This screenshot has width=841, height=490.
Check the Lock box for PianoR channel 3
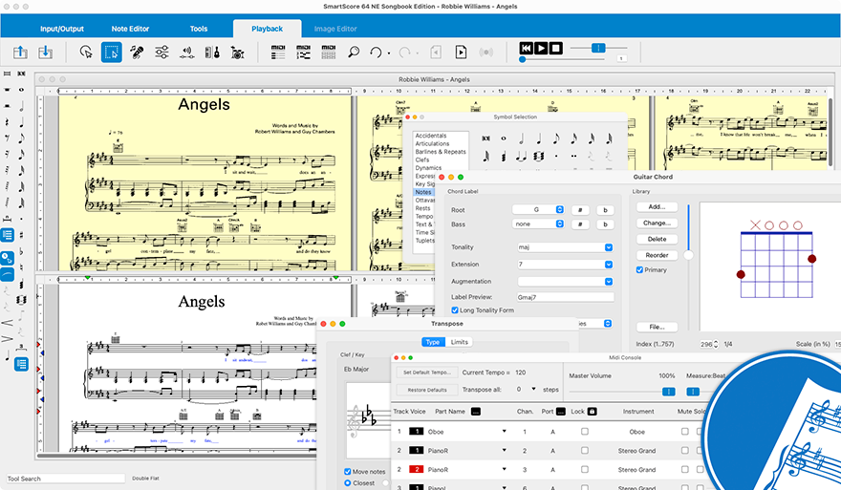(x=585, y=469)
